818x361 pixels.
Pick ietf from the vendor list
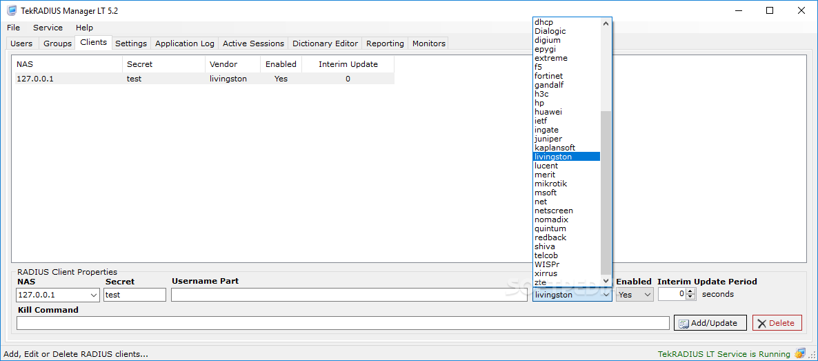(x=566, y=121)
